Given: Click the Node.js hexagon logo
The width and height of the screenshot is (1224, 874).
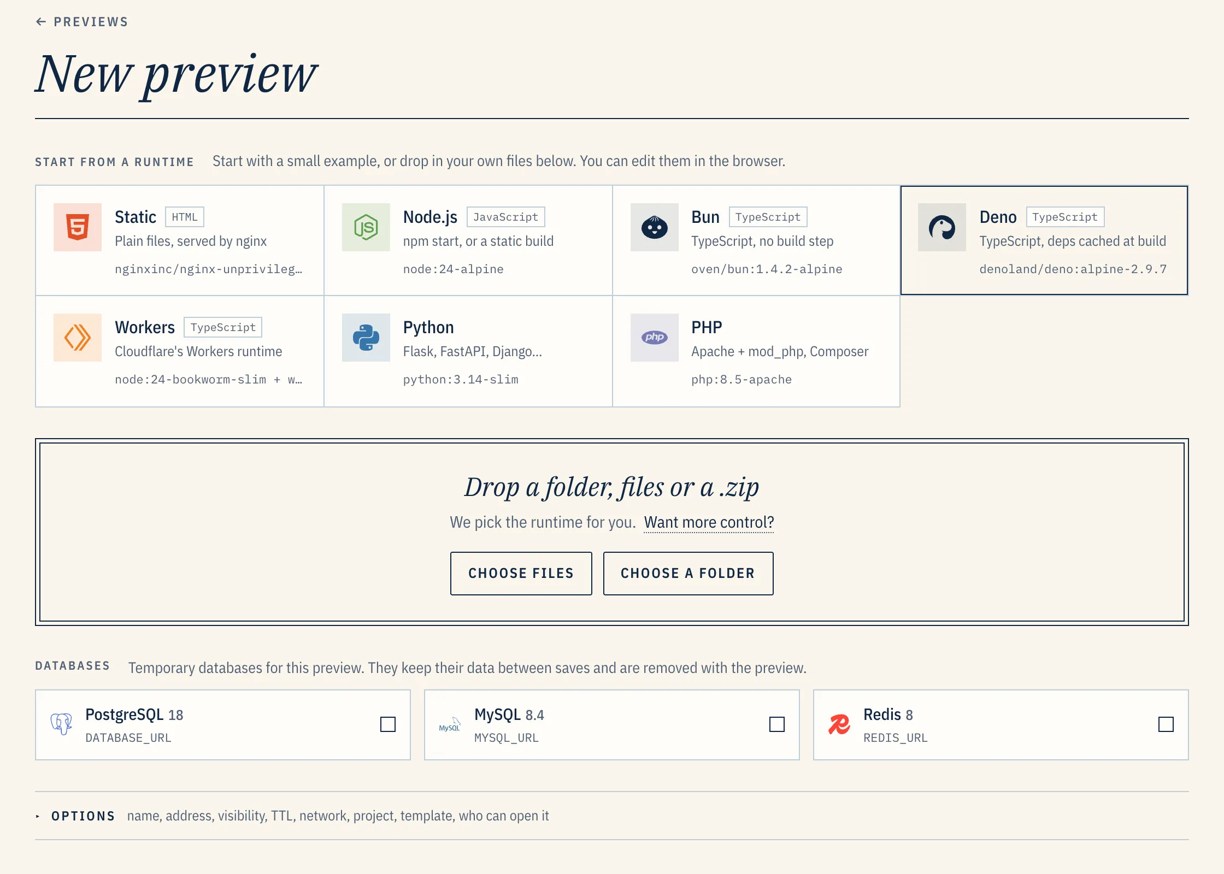Looking at the screenshot, I should (366, 227).
